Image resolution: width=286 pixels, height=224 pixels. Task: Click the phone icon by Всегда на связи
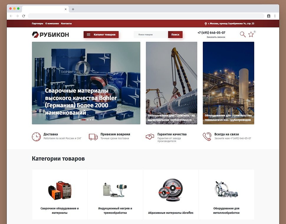(207, 137)
